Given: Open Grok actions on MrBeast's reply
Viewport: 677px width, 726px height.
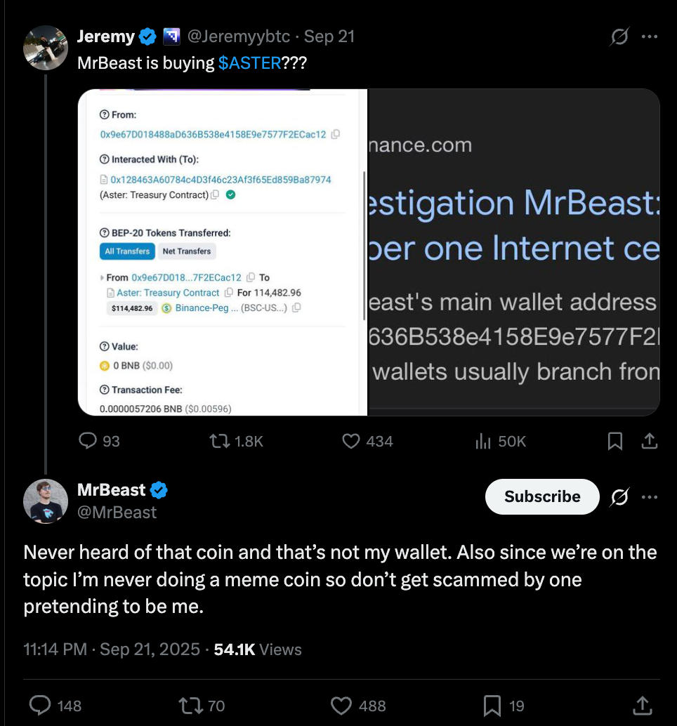Looking at the screenshot, I should [x=619, y=496].
